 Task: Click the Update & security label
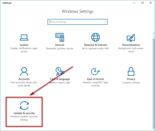tap(24, 113)
